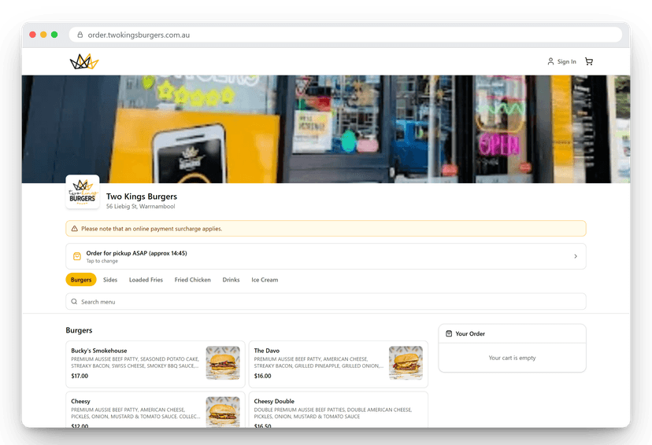The height and width of the screenshot is (445, 652).
Task: Click the Burgers section heading
Action: tap(79, 330)
